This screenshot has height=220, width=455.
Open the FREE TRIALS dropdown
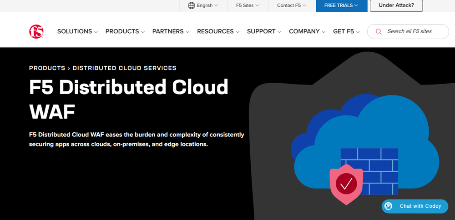pos(342,5)
